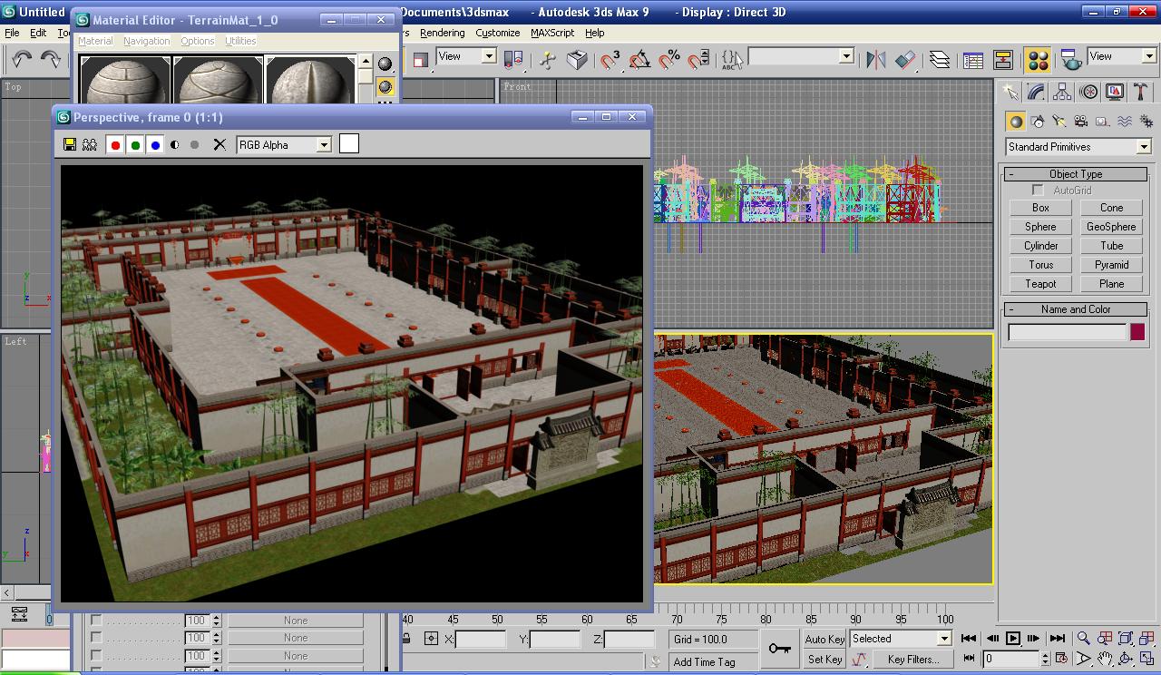Click the Align tool icon
Viewport: 1161px width, 675px height.
click(x=905, y=60)
